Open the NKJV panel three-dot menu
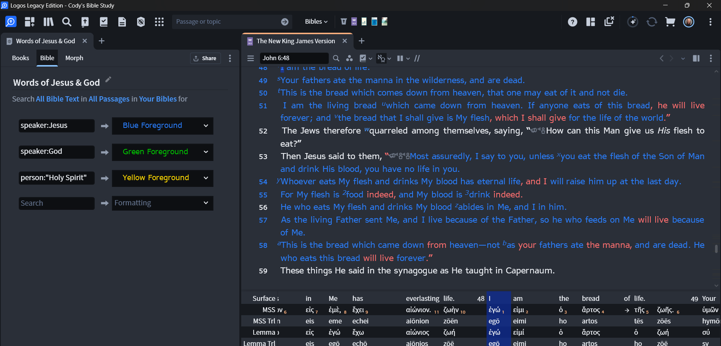This screenshot has width=721, height=346. coord(711,58)
